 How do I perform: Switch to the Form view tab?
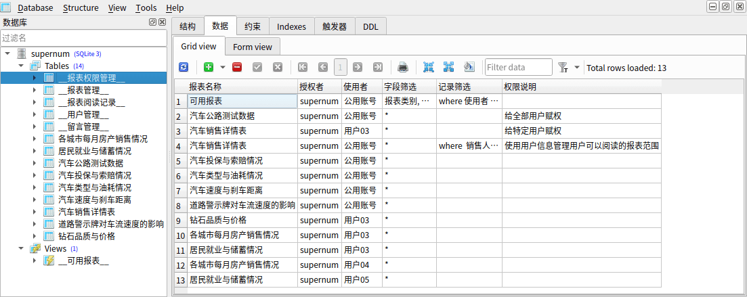[253, 47]
